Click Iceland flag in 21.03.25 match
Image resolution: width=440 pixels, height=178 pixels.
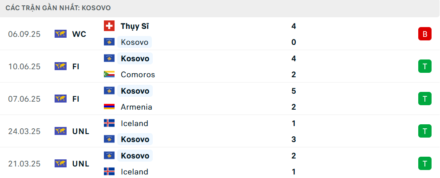(109, 172)
